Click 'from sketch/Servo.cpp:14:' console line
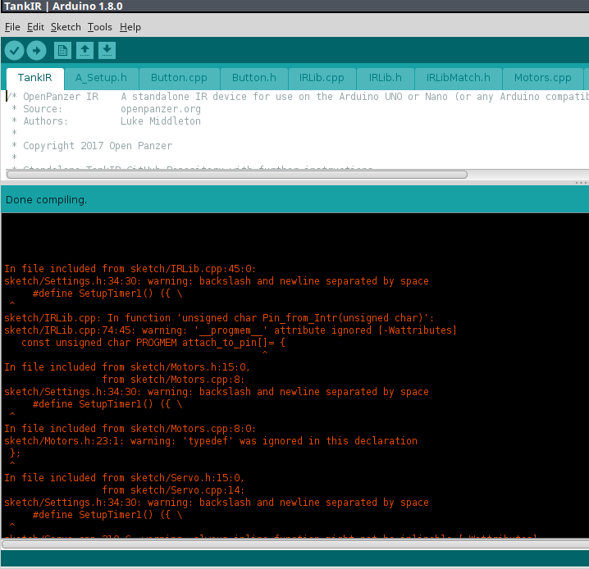 173,489
